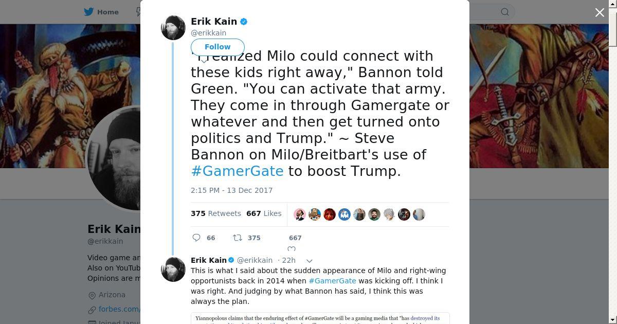The width and height of the screenshot is (617, 324).
Task: Click the verified badge beside Erik Kain header
Action: [244, 22]
